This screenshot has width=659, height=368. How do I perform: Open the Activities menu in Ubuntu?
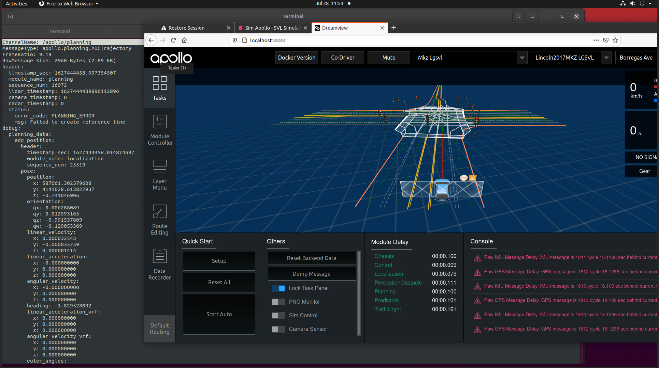[x=16, y=4]
